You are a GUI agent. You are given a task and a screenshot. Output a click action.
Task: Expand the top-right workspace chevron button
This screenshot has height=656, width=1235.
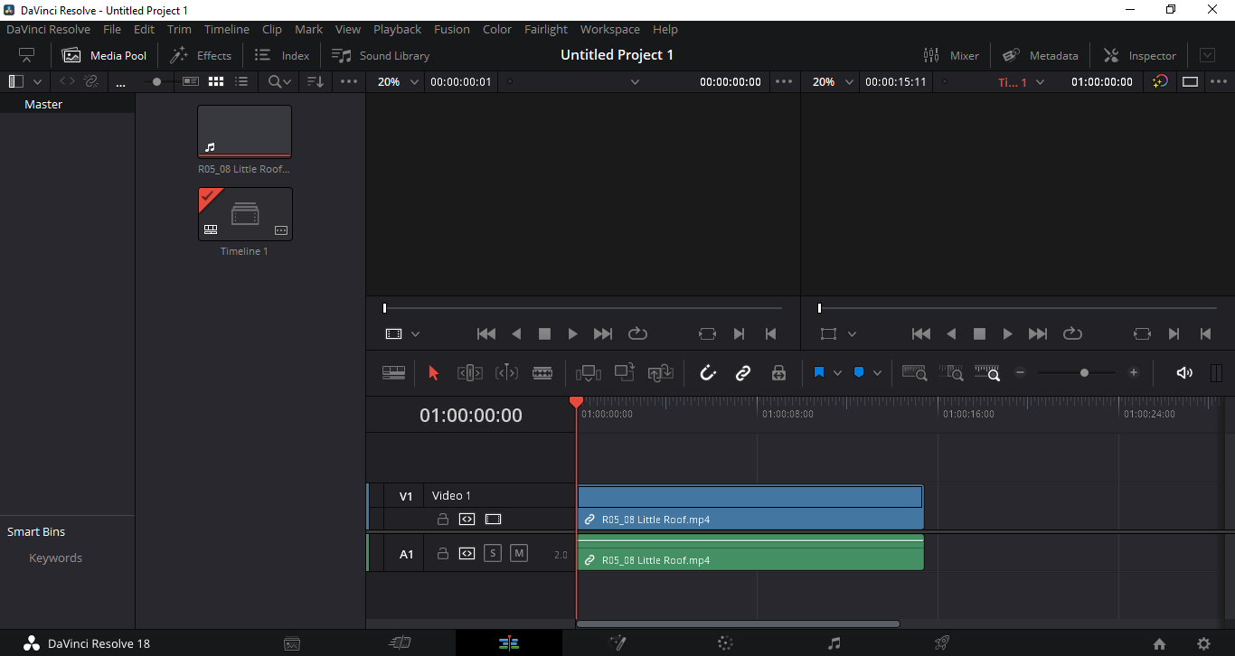coord(1207,55)
